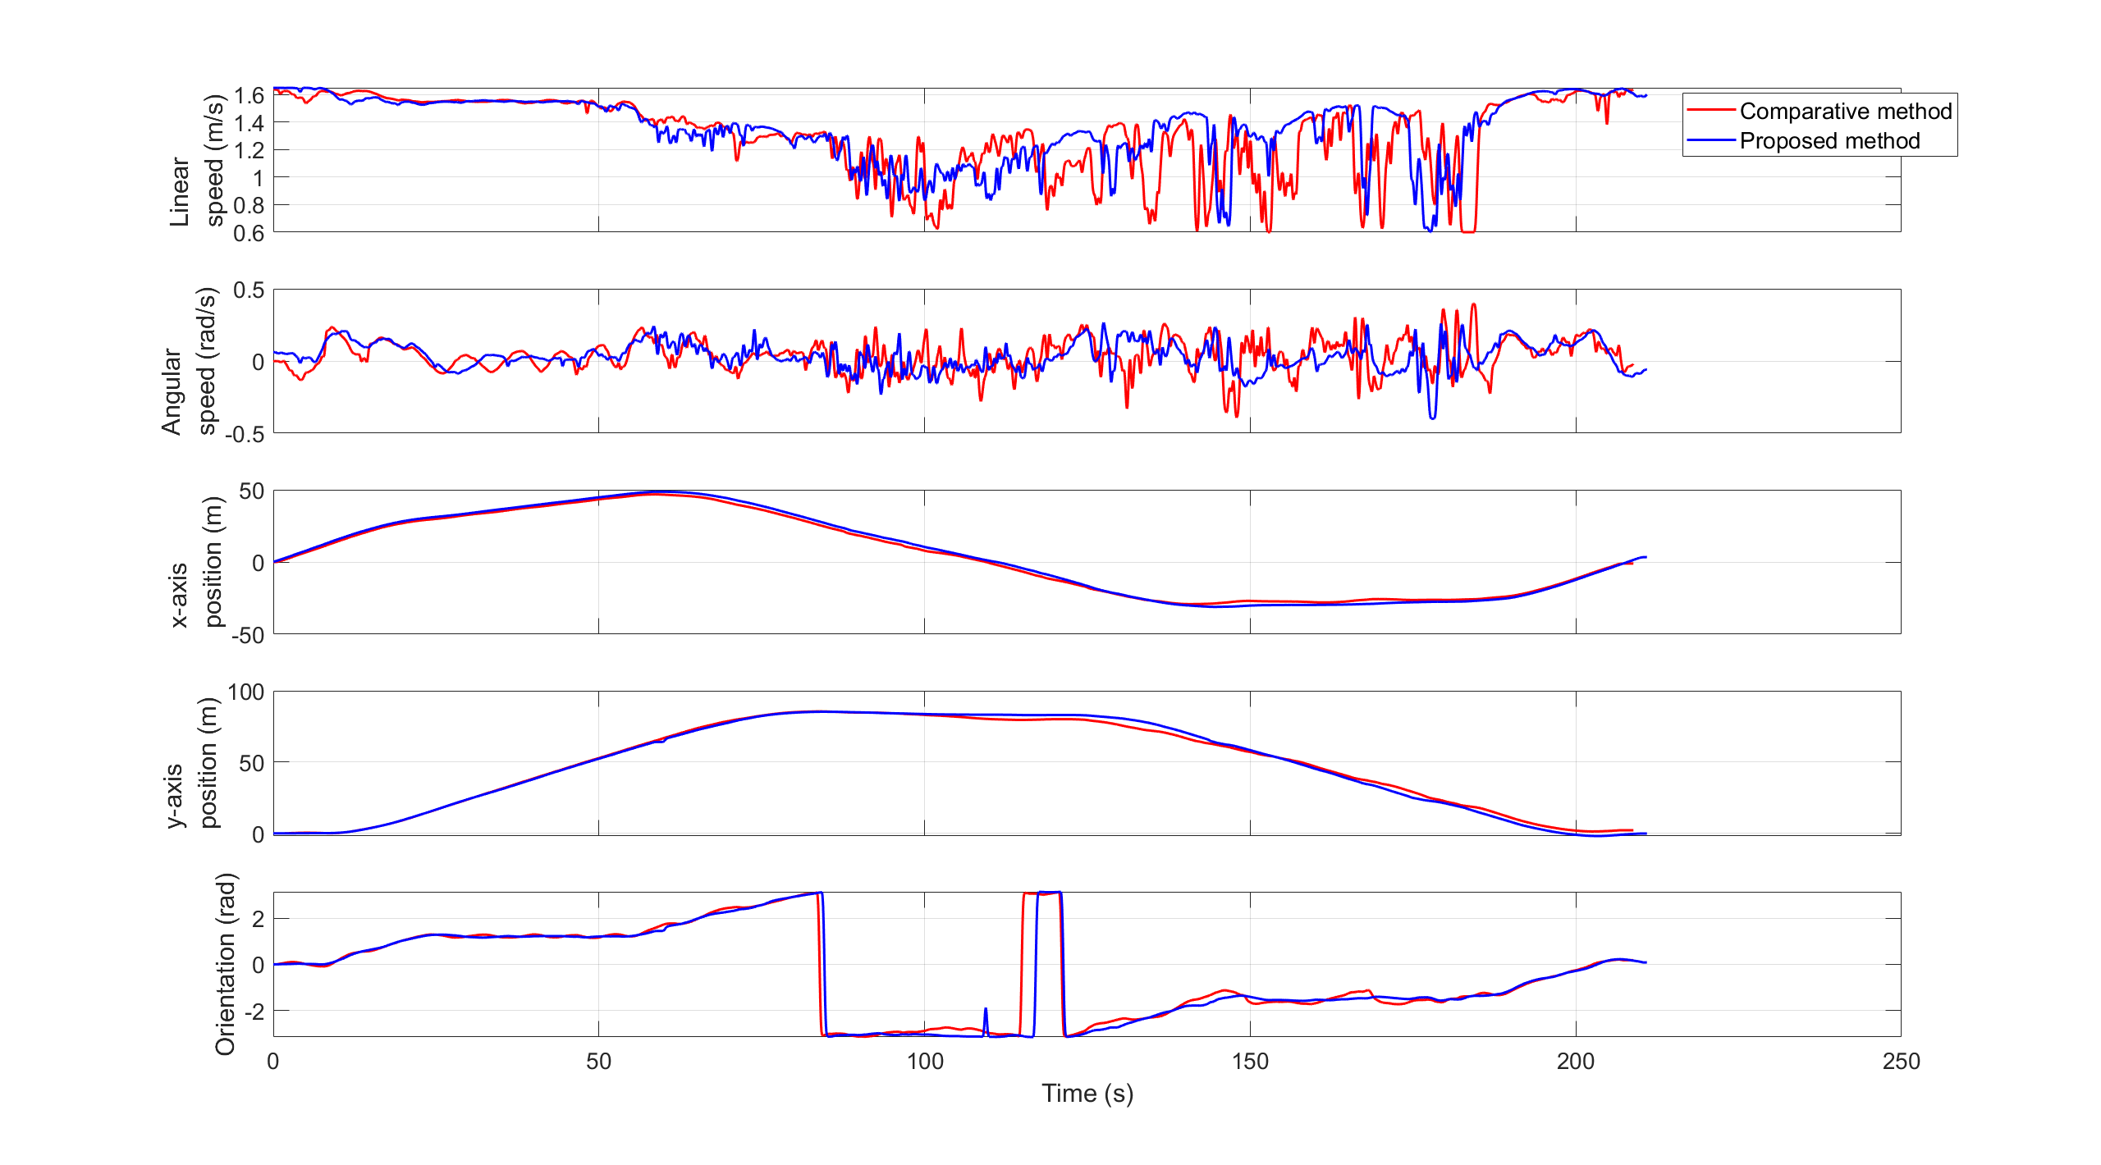Click the 1.6 tick on linear speed axis

tap(249, 96)
